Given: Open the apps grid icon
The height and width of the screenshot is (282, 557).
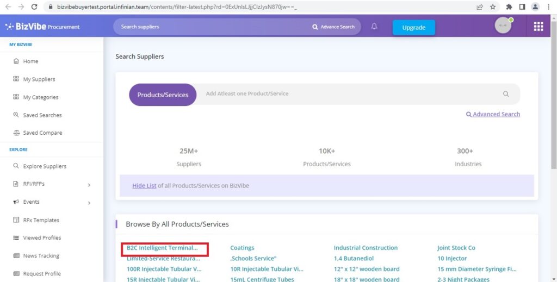Looking at the screenshot, I should (x=538, y=27).
